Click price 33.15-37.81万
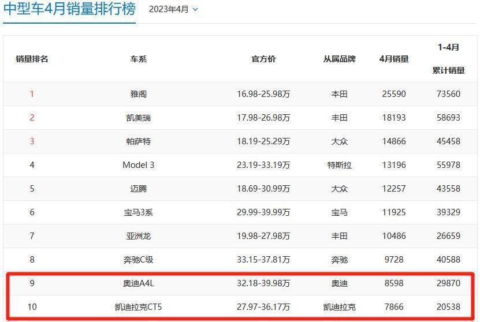 click(263, 260)
